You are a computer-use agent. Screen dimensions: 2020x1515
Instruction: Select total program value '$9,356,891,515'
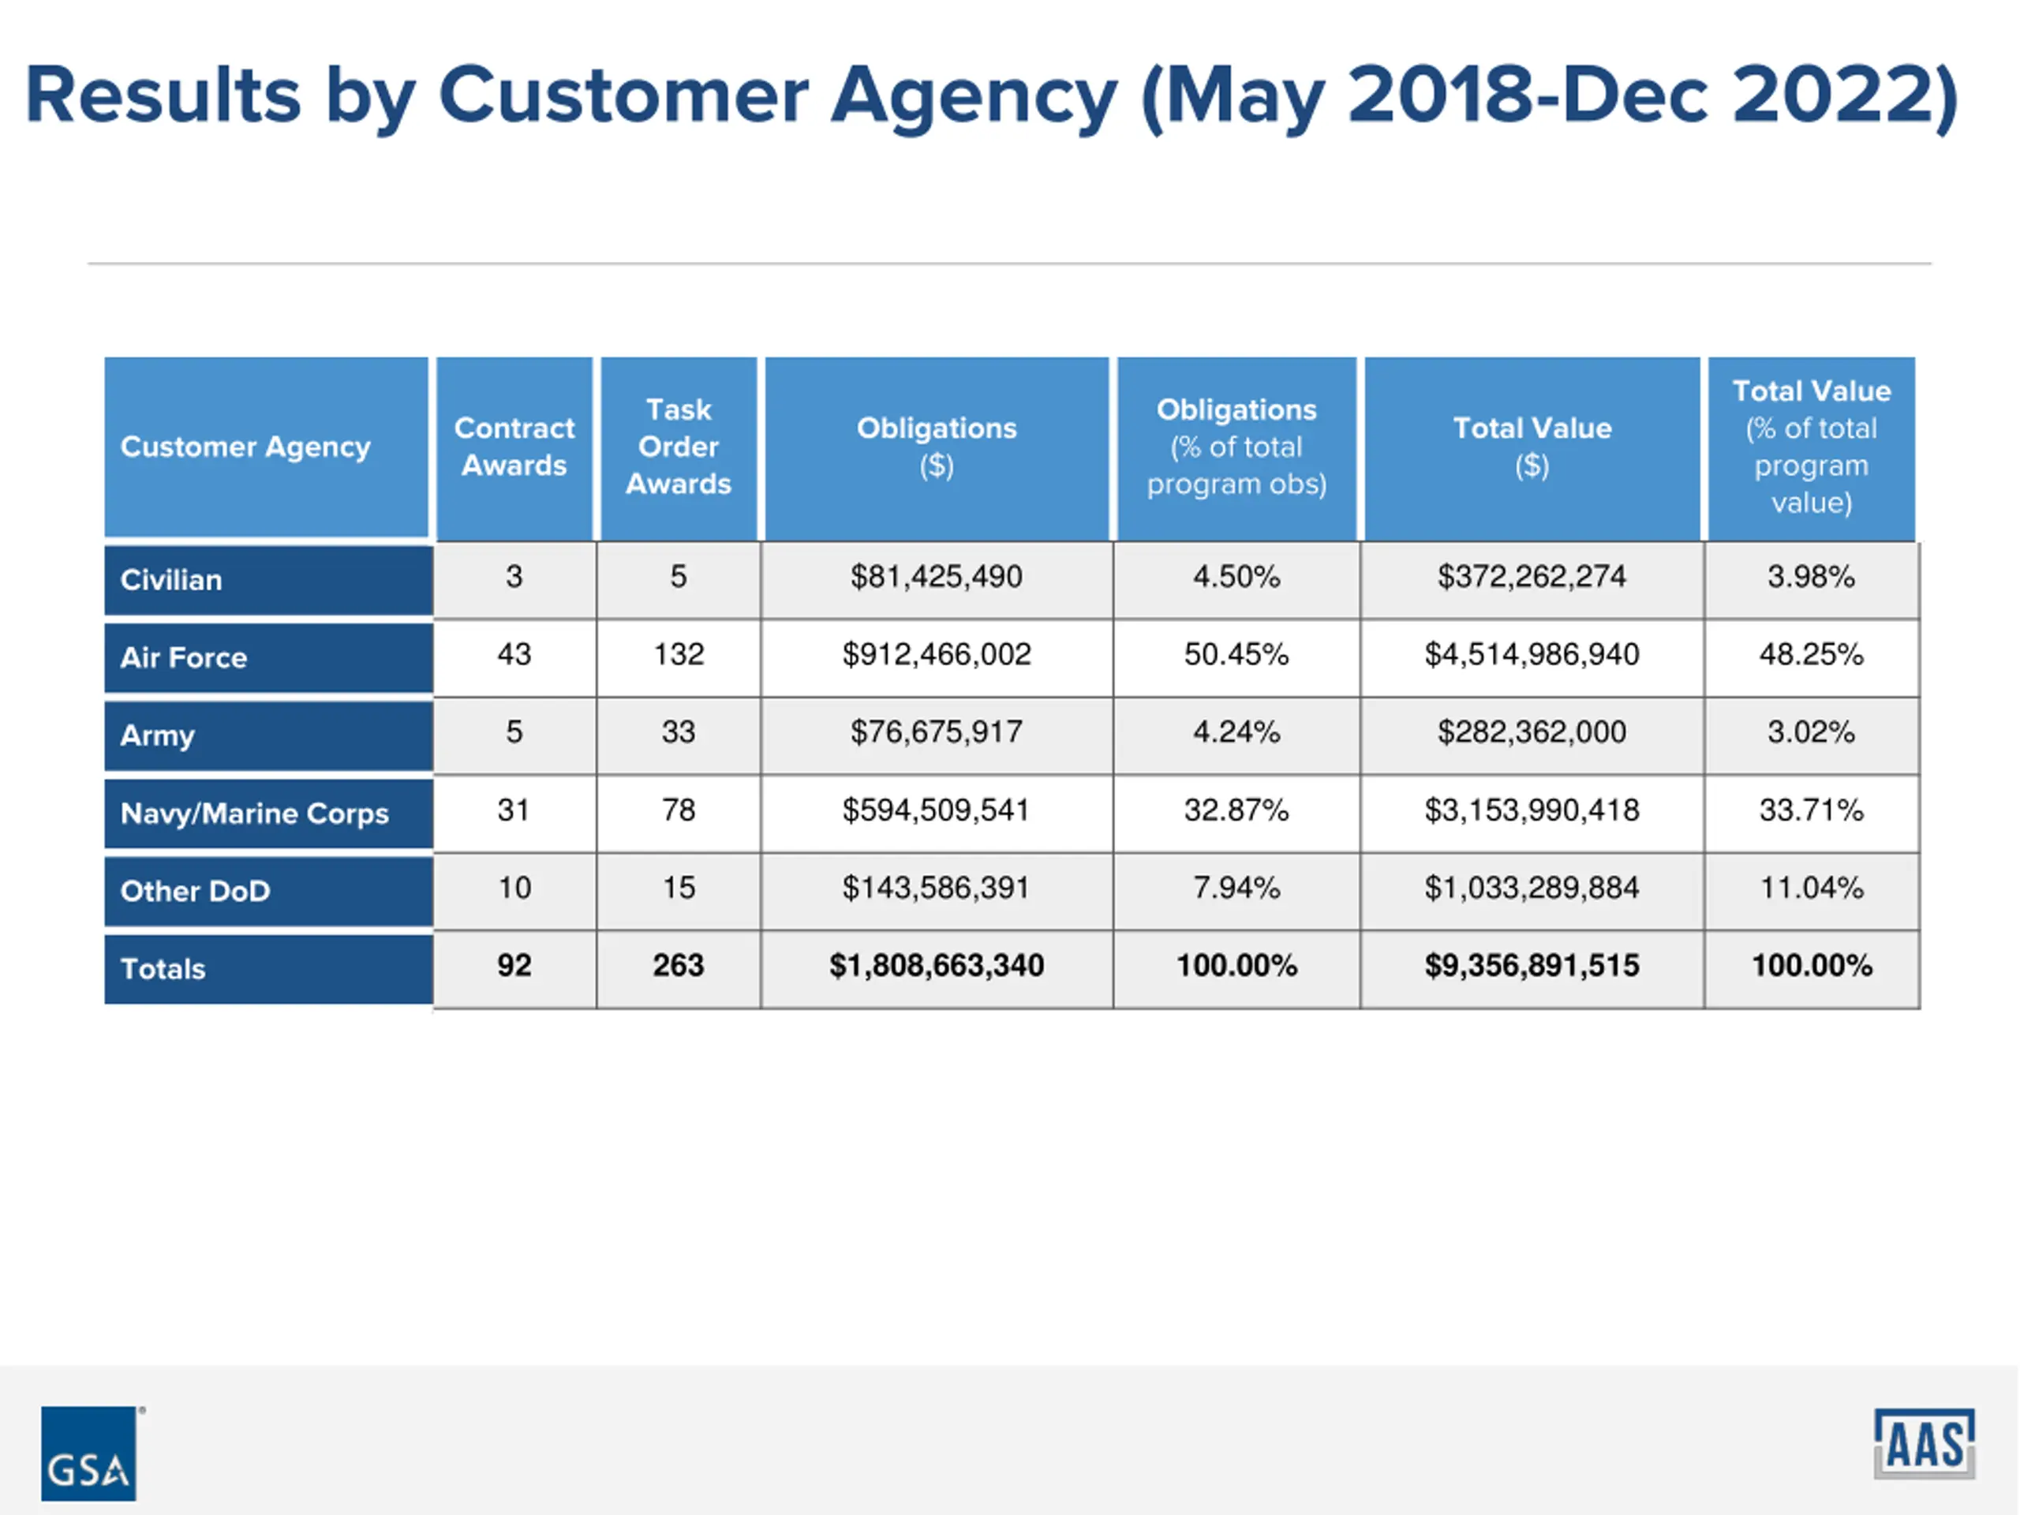[x=1532, y=968]
